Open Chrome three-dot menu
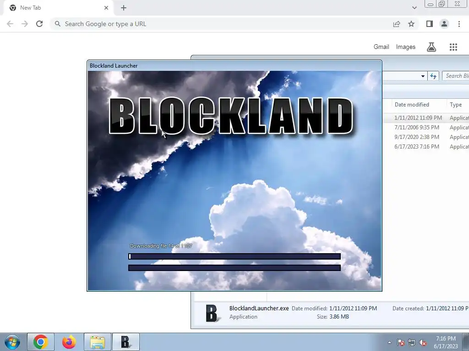This screenshot has width=469, height=351. pos(459,24)
